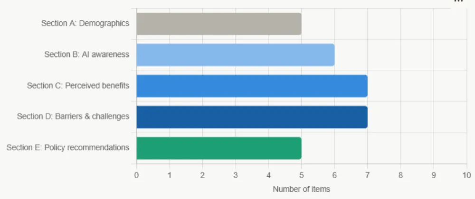Click the 7 tick on the x-axis
The width and height of the screenshot is (475, 199).
click(x=368, y=175)
